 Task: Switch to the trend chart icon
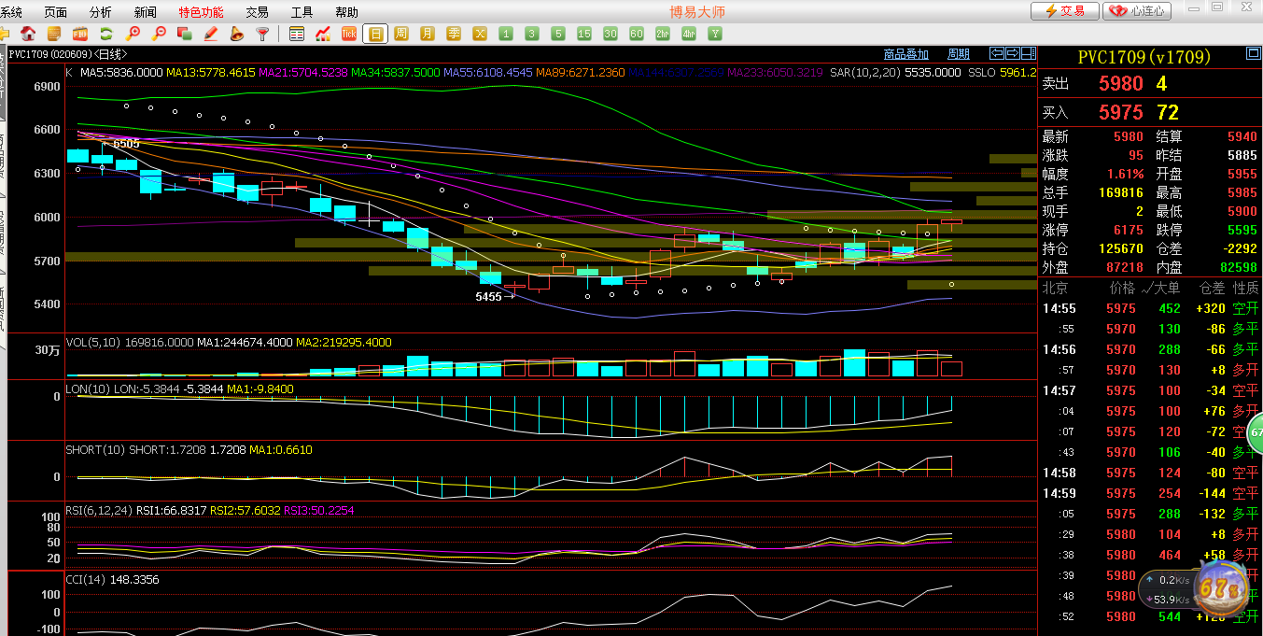(x=323, y=34)
